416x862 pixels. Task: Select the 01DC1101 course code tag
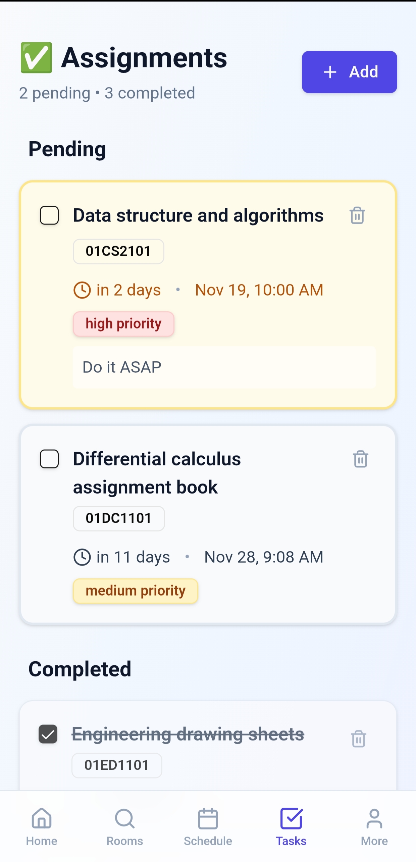119,518
